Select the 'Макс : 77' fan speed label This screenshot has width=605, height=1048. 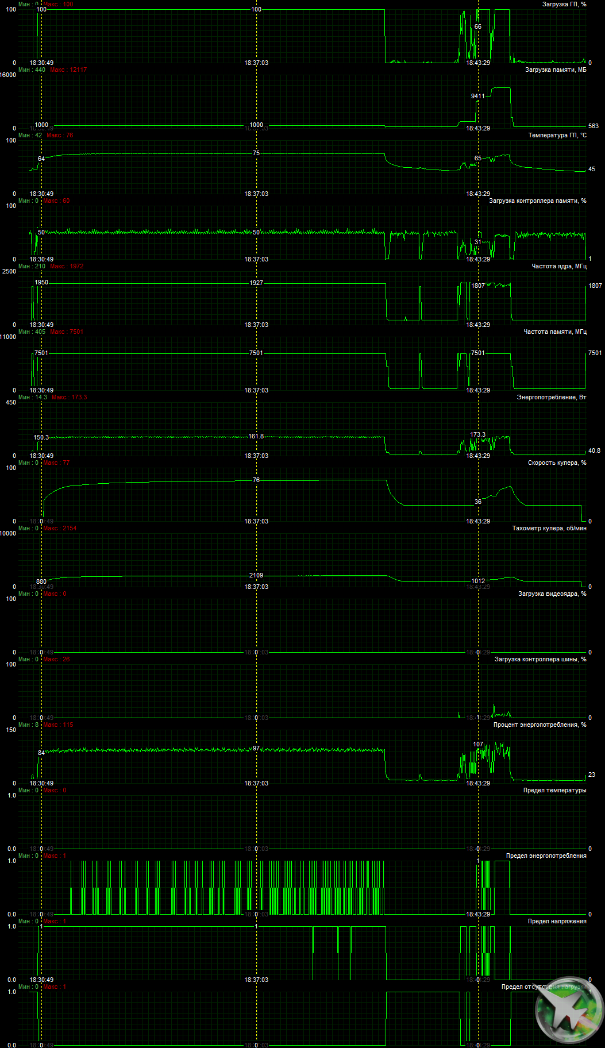56,463
